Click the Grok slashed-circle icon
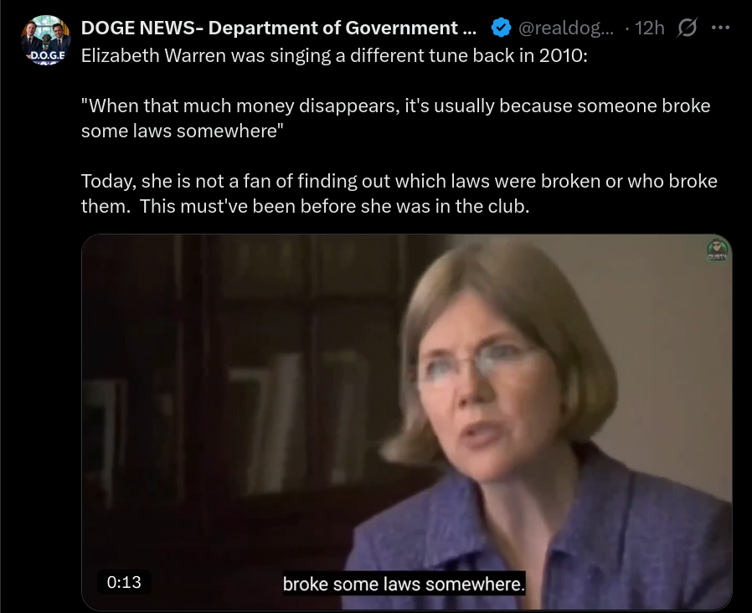752x613 pixels. click(x=687, y=28)
